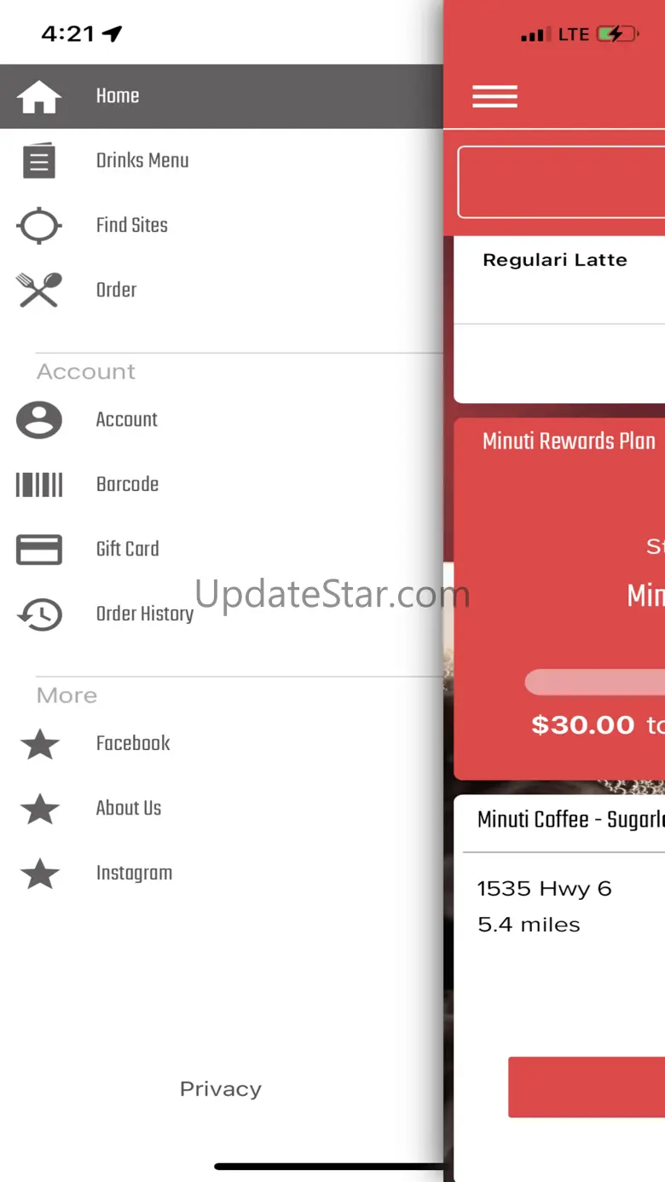The image size is (665, 1182).
Task: Select the Find Sites crosshair icon
Action: point(39,226)
